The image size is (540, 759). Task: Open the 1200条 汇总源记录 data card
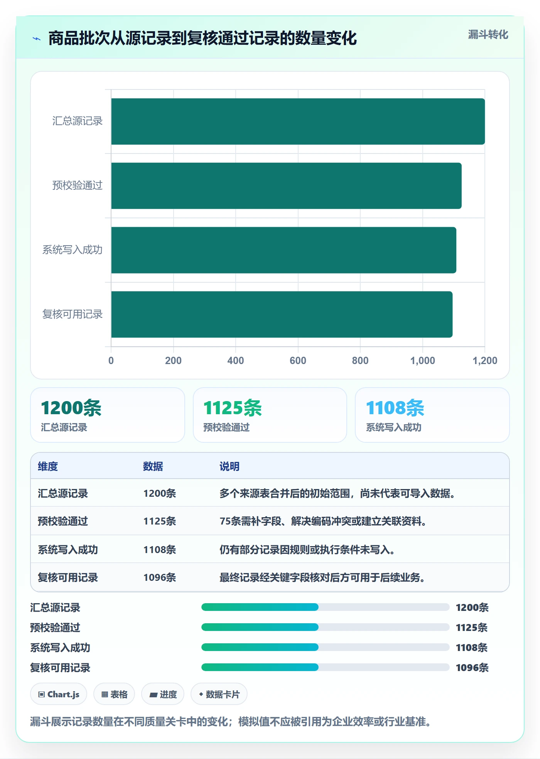point(108,415)
